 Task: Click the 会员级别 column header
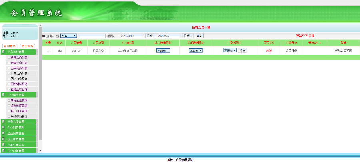click(98, 43)
